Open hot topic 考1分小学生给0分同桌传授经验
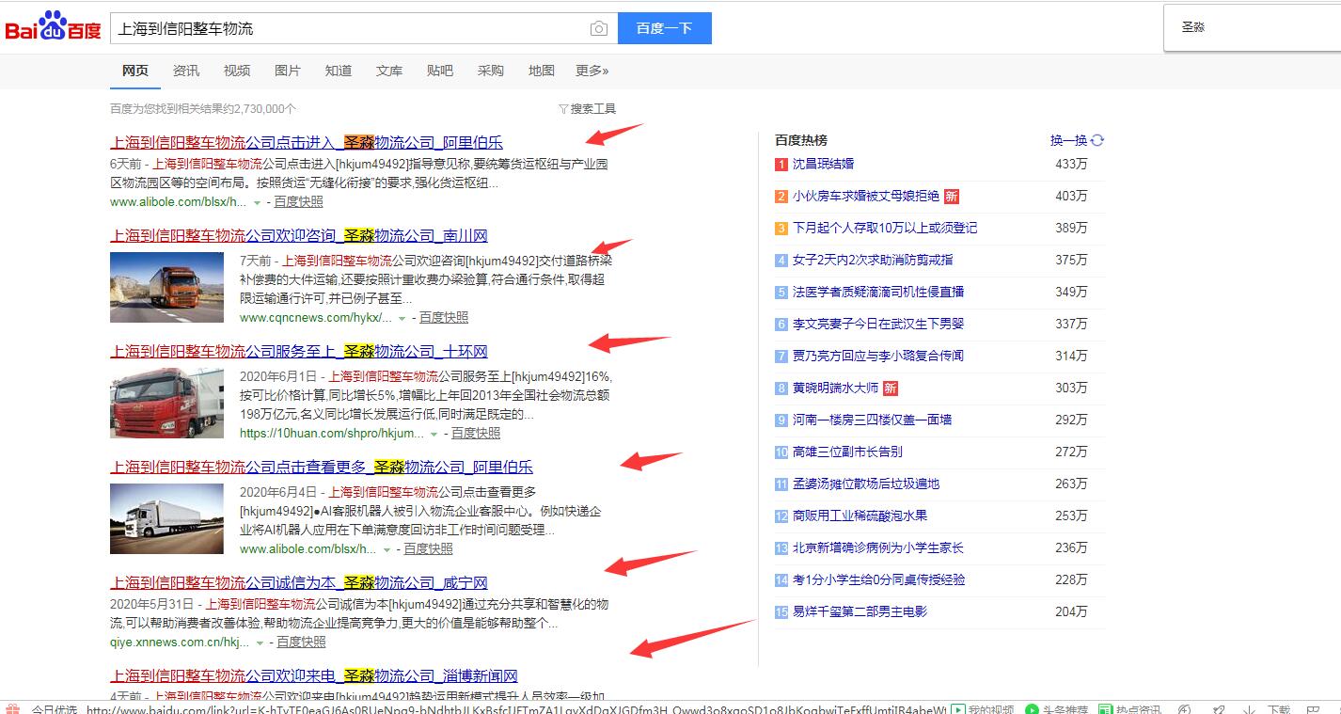 [878, 579]
